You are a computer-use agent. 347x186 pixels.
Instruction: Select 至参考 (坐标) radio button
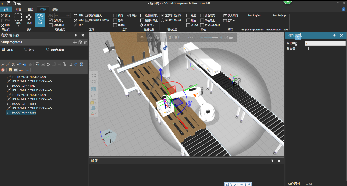coord(162,15)
